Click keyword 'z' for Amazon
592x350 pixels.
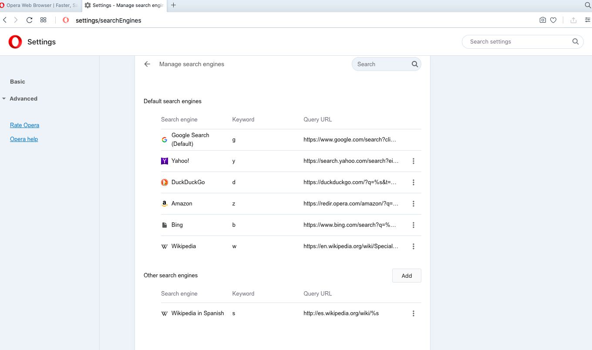click(x=234, y=203)
